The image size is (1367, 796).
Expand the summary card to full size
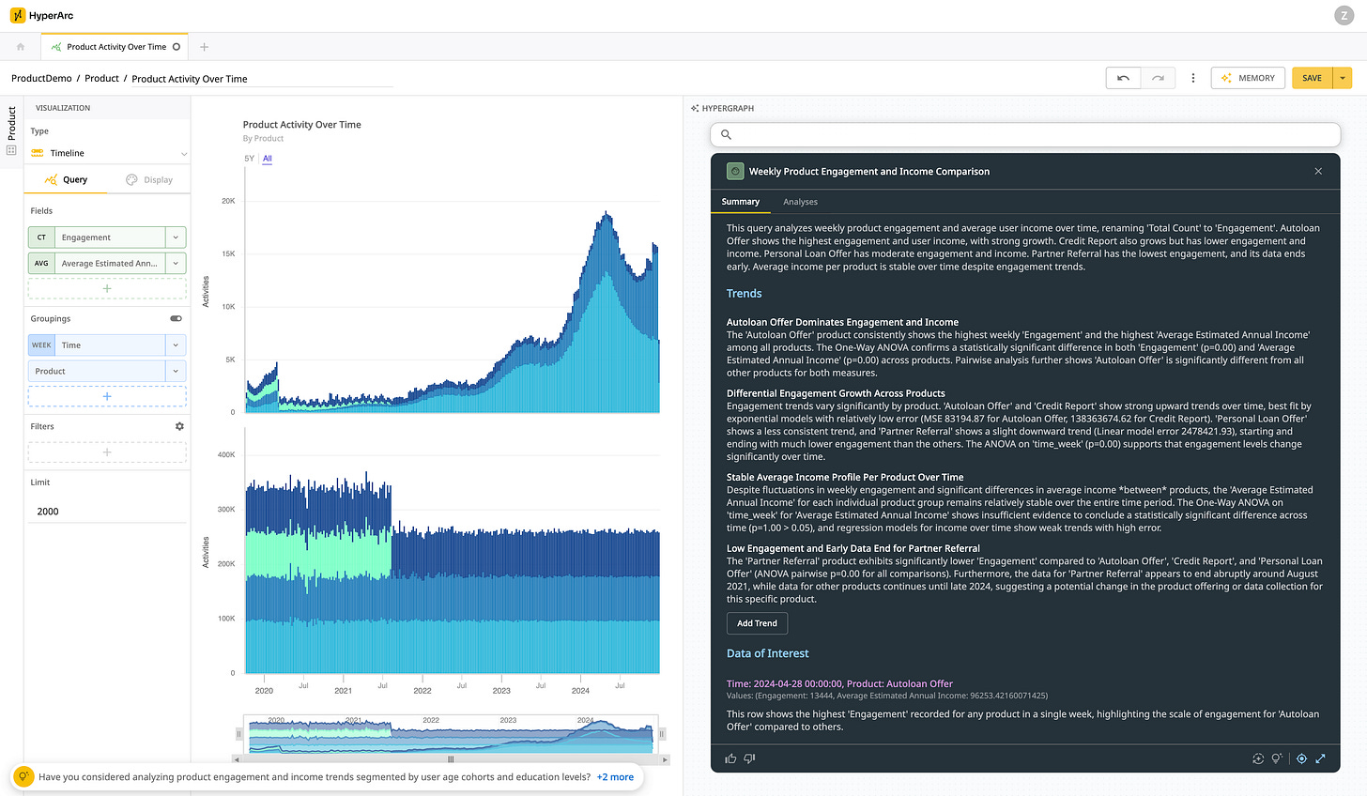pyautogui.click(x=1320, y=758)
